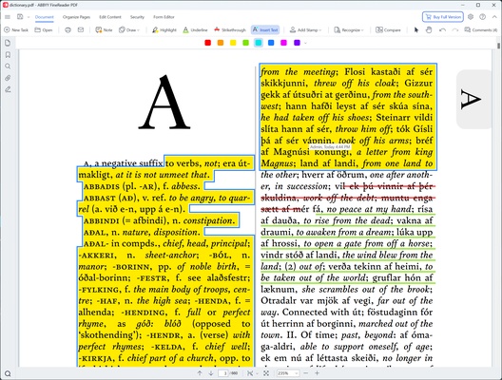This screenshot has width=502, height=380.
Task: Expand the save options arrow
Action: pyautogui.click(x=29, y=17)
